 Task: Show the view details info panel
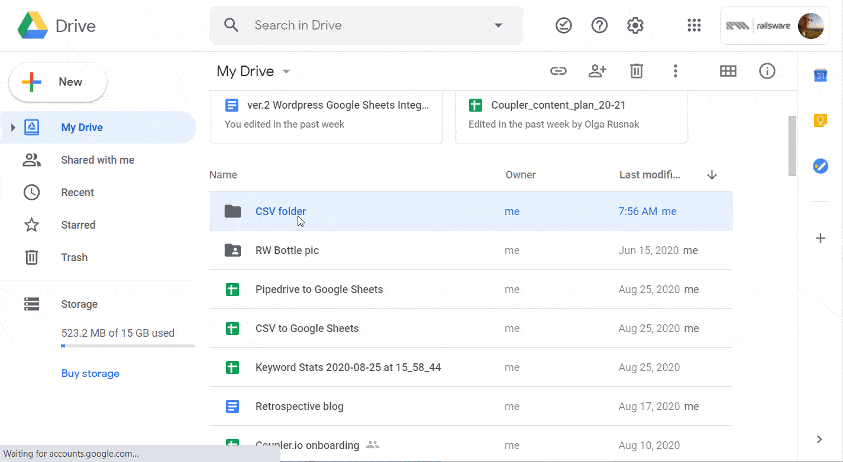(767, 71)
